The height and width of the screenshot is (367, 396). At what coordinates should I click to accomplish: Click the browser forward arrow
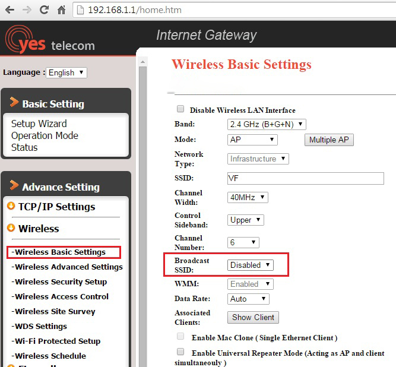27,10
